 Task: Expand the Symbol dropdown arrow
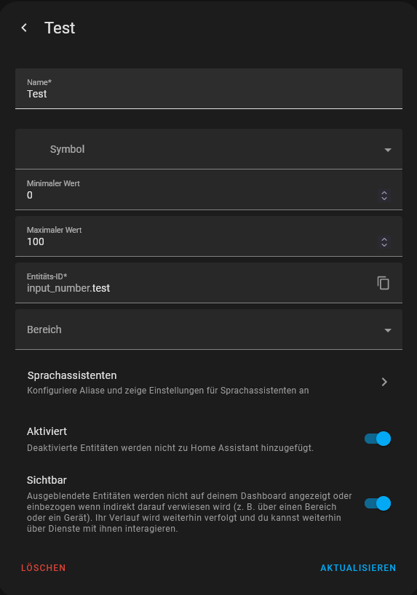pyautogui.click(x=388, y=150)
